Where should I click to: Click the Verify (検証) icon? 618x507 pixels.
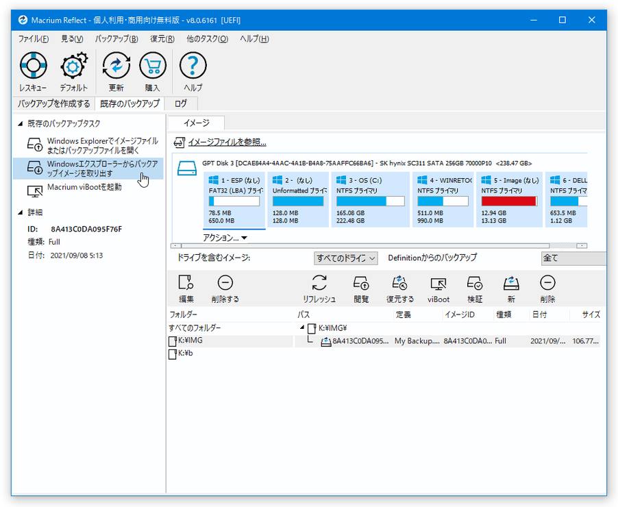coord(475,283)
